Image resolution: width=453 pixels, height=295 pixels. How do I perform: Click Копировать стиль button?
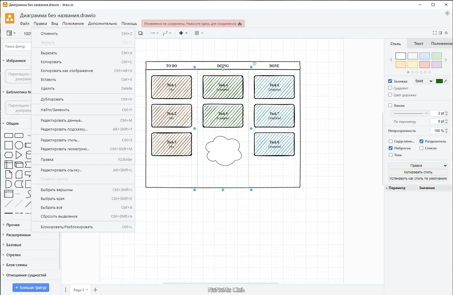pos(418,172)
